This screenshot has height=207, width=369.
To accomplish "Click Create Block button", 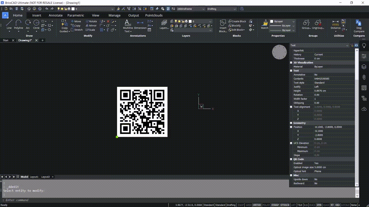I will [x=237, y=21].
